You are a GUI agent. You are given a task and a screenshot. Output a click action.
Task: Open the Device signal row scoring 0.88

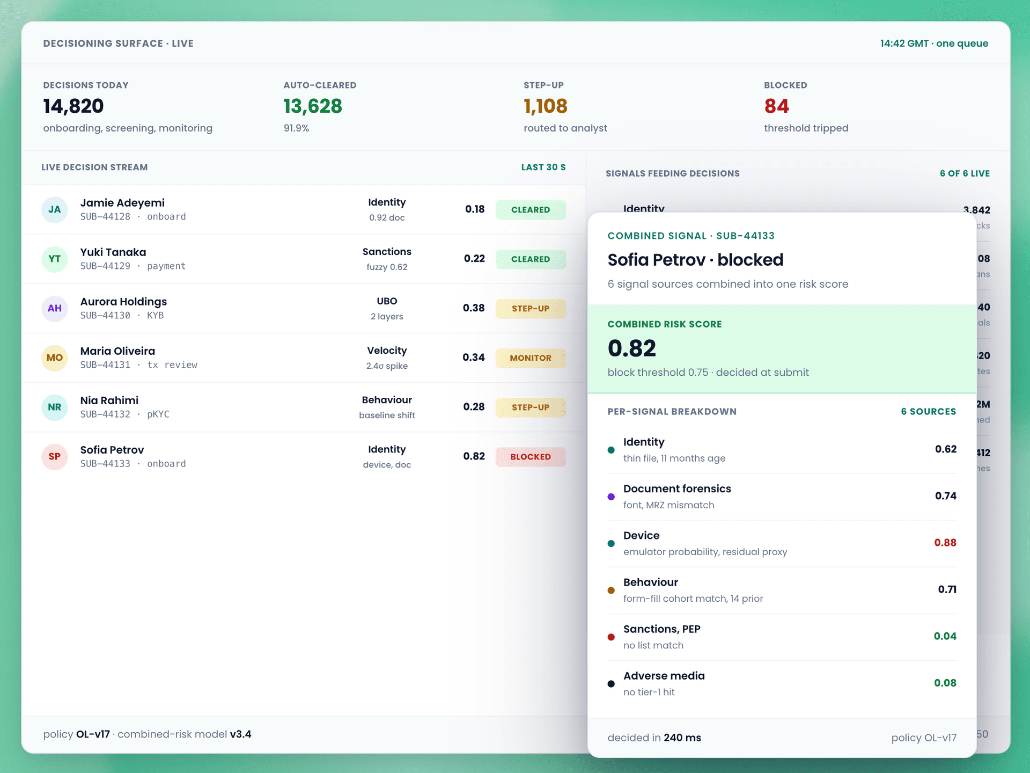click(x=782, y=543)
